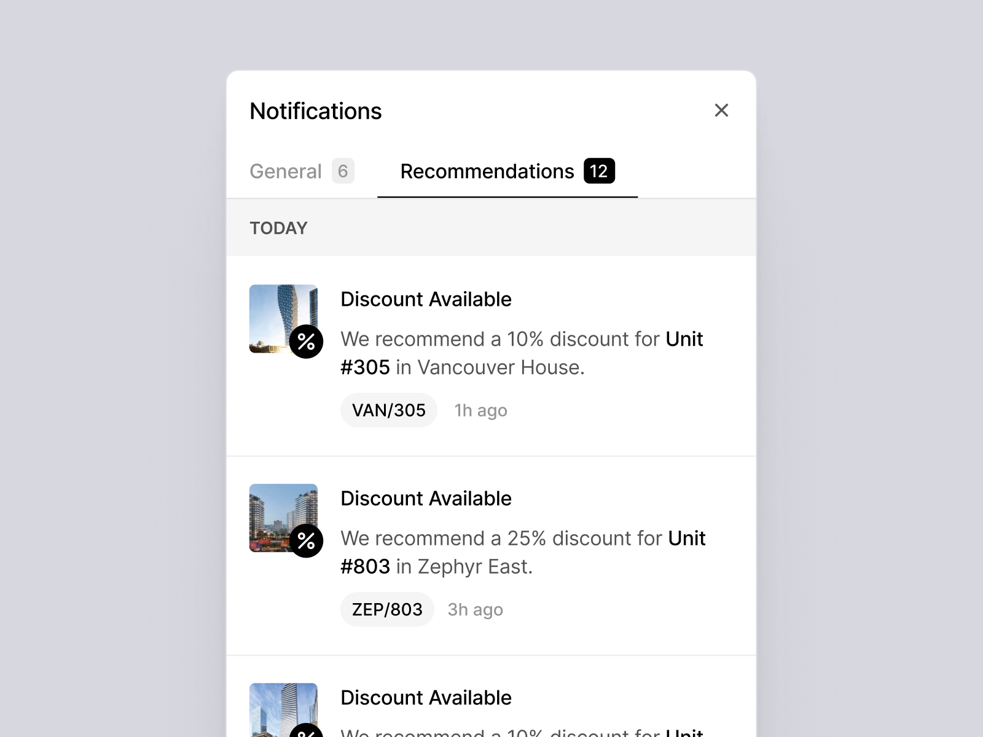
Task: Switch to the General tab
Action: 286,171
